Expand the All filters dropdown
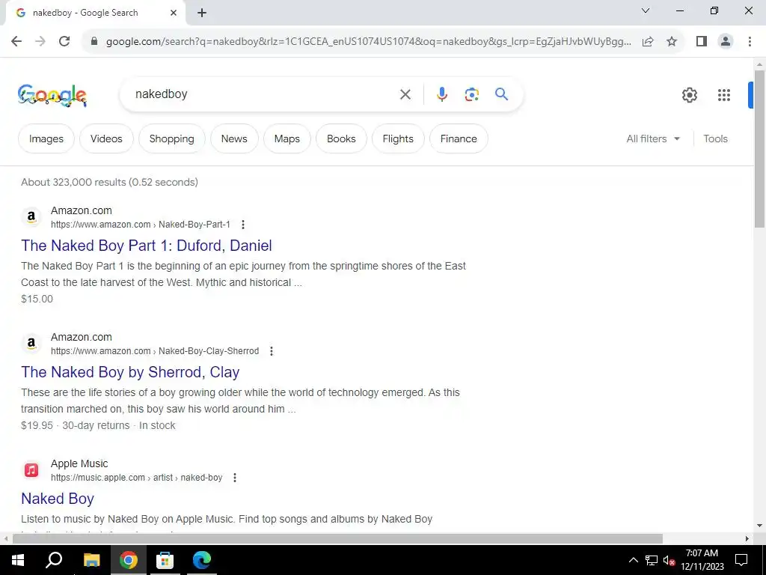Image resolution: width=766 pixels, height=575 pixels. (653, 139)
